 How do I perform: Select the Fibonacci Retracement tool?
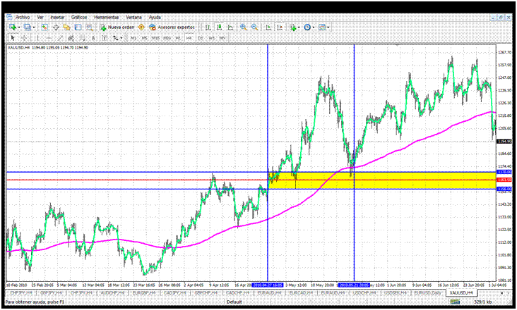(82, 38)
